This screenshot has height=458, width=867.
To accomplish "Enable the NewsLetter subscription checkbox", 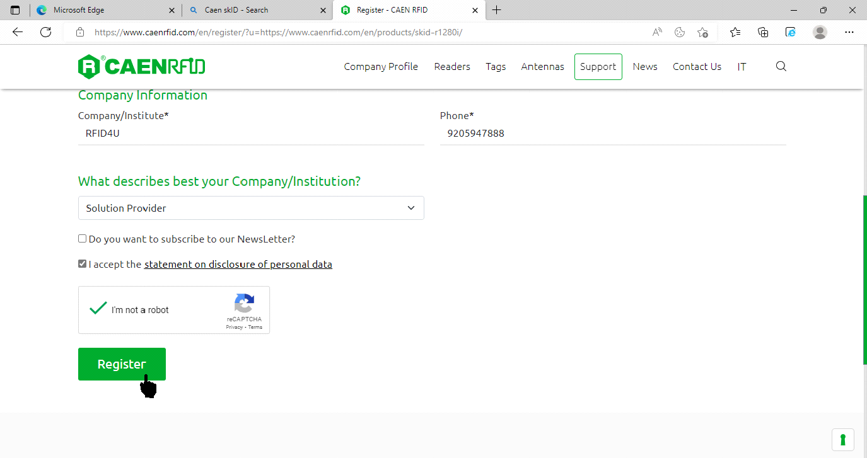I will tap(83, 239).
